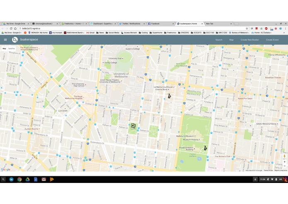Switch map to Map view
Viewport: 288px width, 204px height.
pos(4,49)
